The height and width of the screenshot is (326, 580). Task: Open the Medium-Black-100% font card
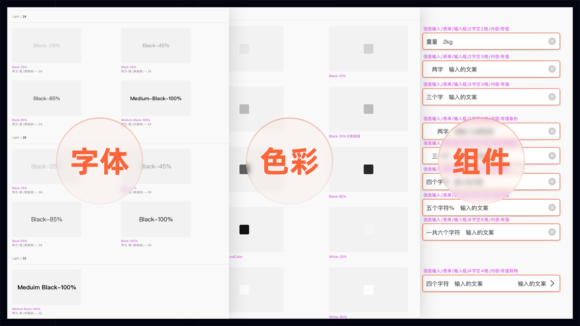point(156,98)
